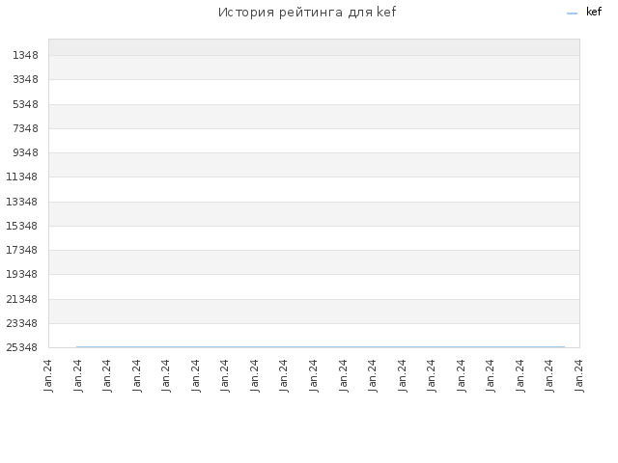Image resolution: width=618 pixels, height=463 pixels.
Task: Click the 23348 y-axis label
Action: point(22,323)
